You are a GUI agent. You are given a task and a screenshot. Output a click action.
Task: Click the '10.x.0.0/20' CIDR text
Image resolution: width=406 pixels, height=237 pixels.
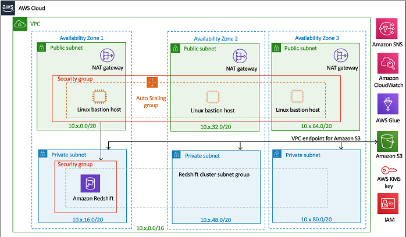click(83, 126)
